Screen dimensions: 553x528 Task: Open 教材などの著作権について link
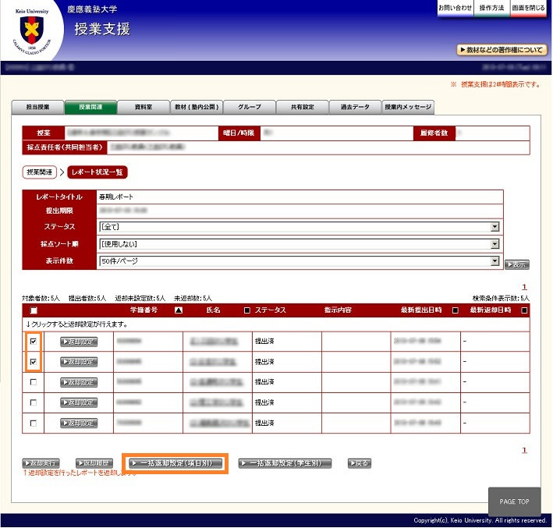502,50
